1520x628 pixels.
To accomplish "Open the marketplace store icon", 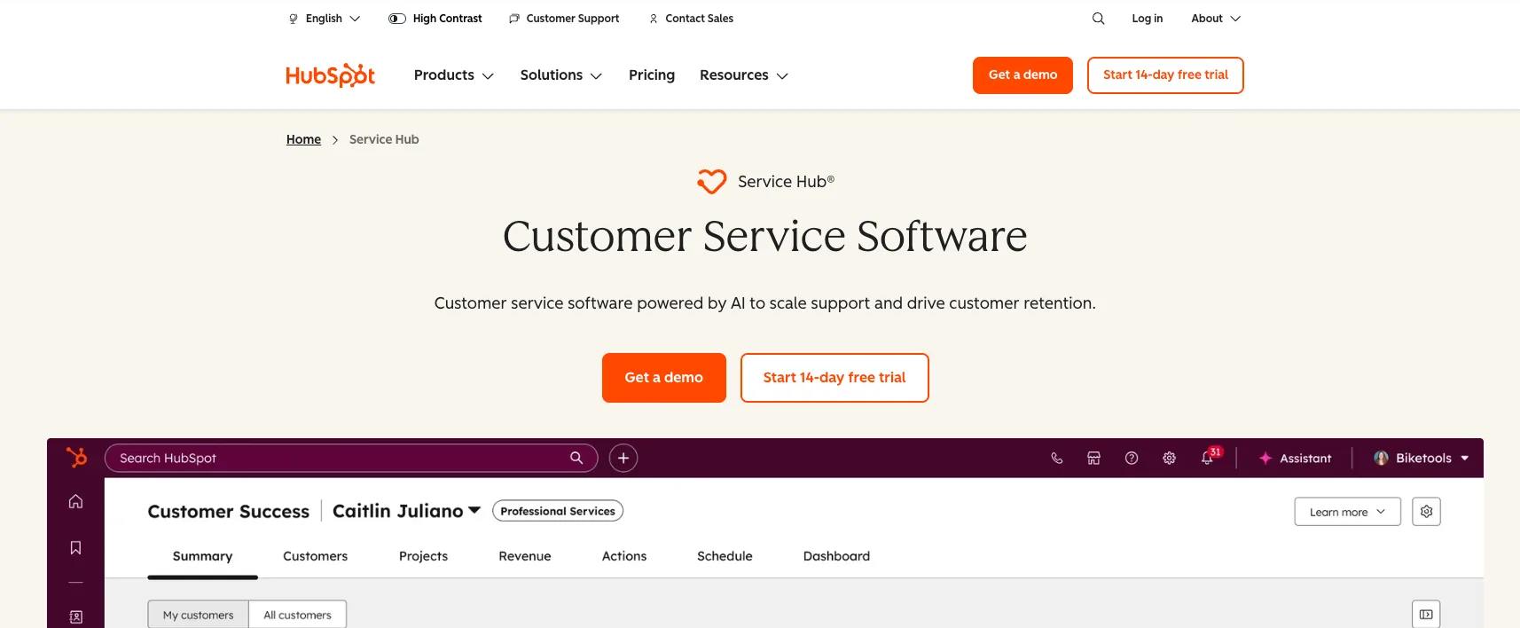I will 1093,458.
